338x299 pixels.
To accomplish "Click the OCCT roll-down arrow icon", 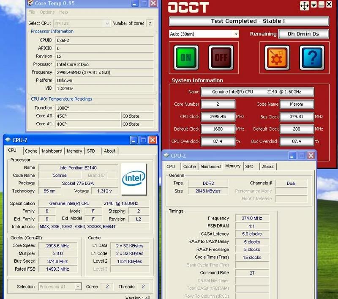I will [x=313, y=5].
